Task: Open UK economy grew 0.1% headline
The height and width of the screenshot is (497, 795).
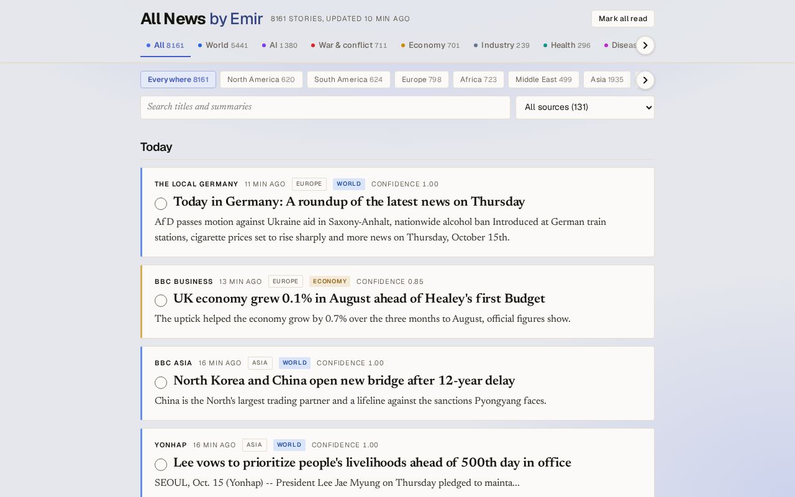Action: point(359,299)
